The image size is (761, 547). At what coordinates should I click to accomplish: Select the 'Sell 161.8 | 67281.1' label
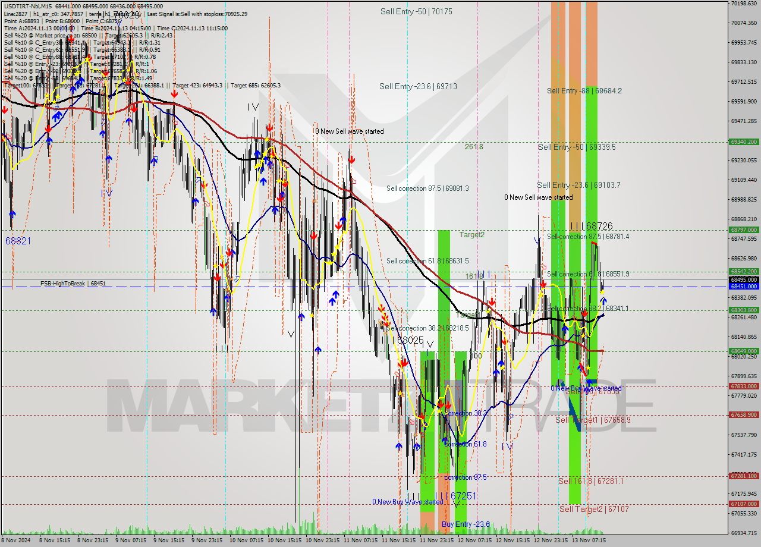click(591, 481)
